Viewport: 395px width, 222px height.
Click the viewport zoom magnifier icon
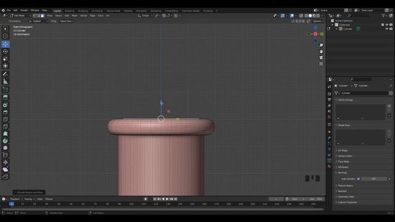pos(321,45)
